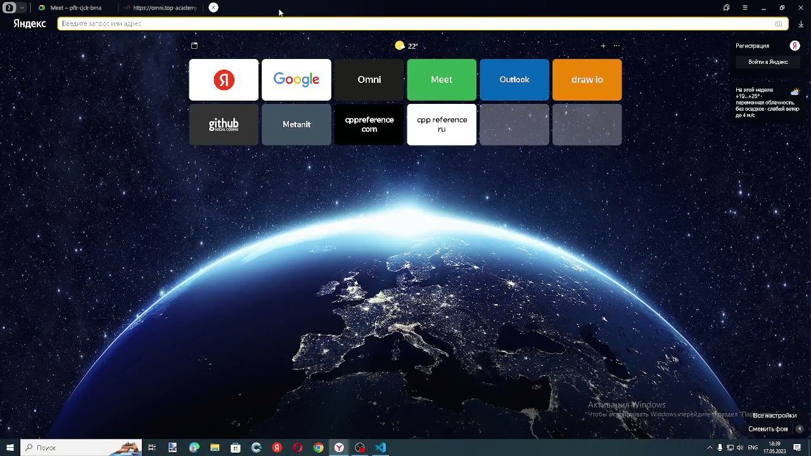Open Task View on the taskbar
Image resolution: width=811 pixels, height=456 pixels.
pos(152,447)
